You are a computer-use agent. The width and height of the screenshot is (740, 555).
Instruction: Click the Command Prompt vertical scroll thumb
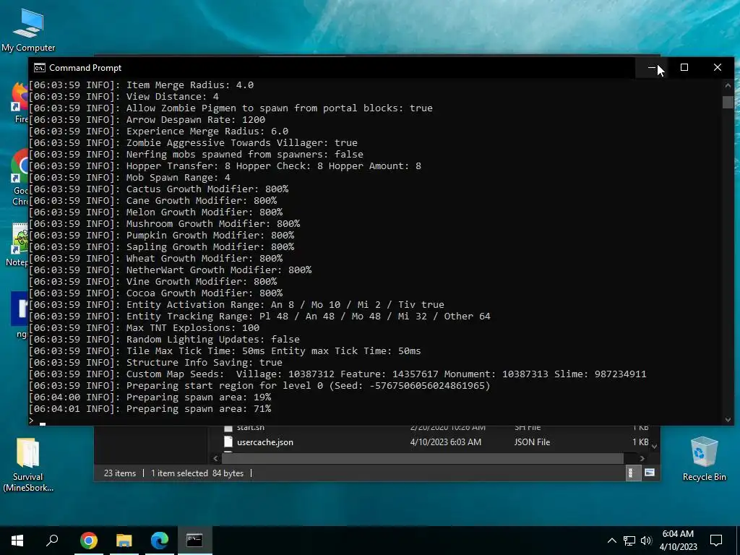[728, 102]
